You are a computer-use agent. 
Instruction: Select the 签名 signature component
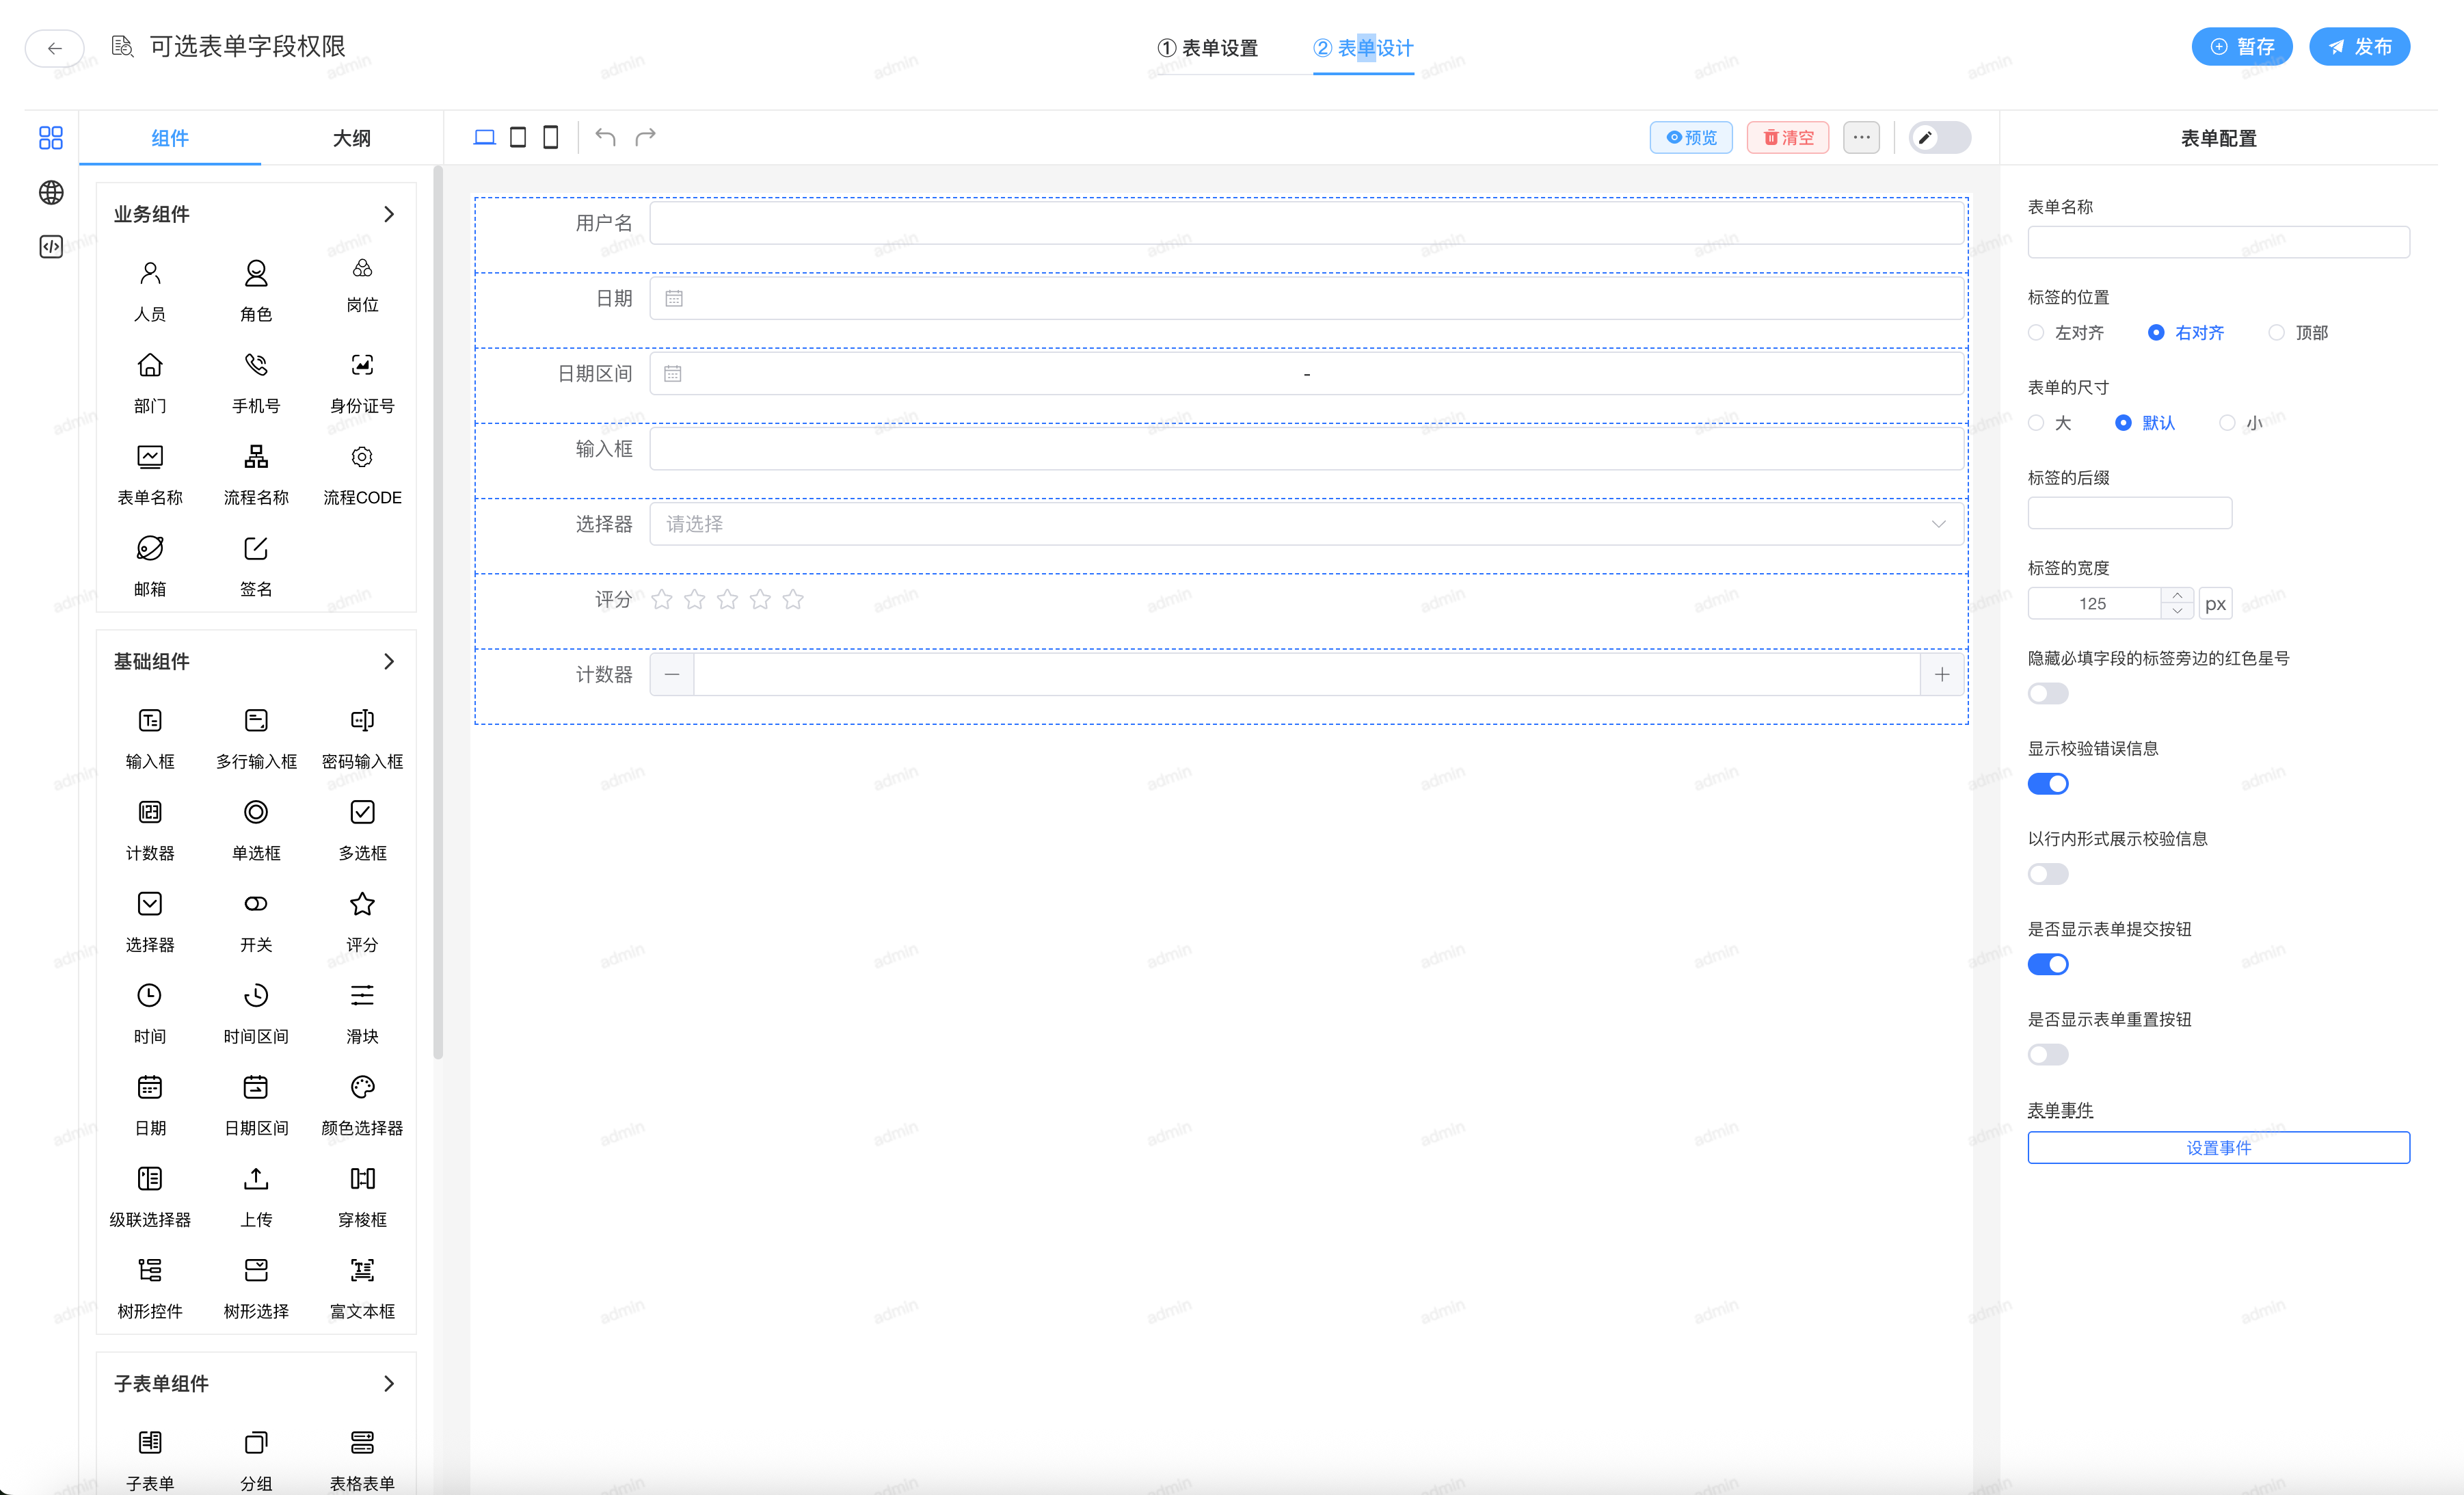pos(256,549)
